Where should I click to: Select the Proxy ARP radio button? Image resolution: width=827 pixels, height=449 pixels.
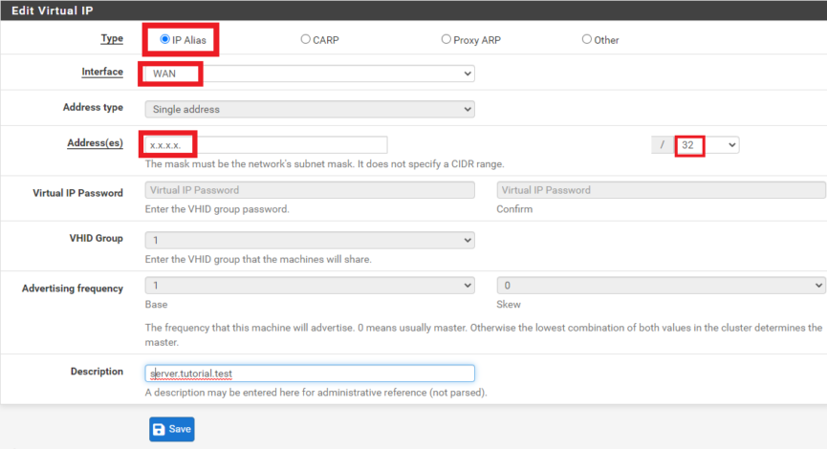446,39
